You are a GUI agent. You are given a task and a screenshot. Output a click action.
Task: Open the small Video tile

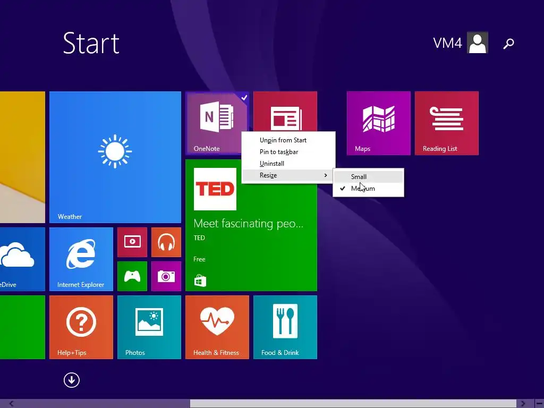pyautogui.click(x=132, y=242)
